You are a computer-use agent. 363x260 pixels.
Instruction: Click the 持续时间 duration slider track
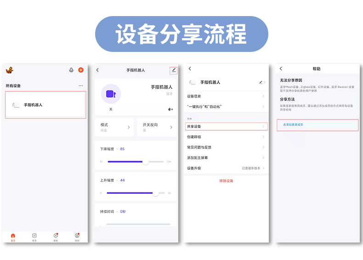(x=138, y=224)
